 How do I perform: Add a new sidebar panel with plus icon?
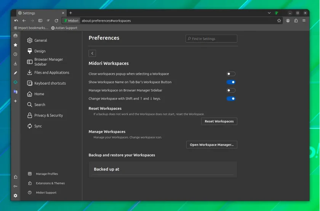click(x=15, y=101)
